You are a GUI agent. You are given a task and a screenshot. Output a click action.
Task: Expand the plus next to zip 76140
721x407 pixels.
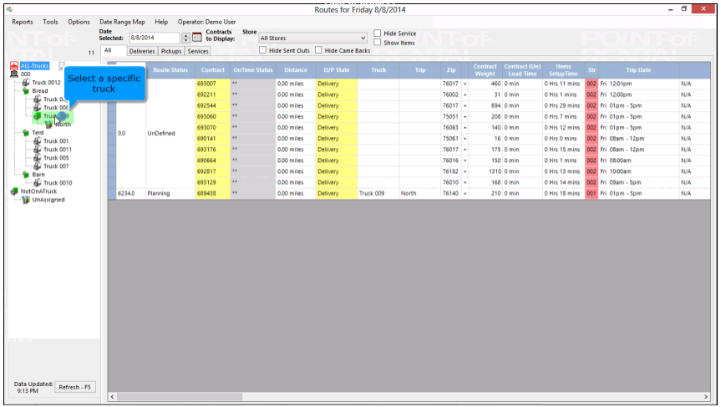click(x=465, y=193)
